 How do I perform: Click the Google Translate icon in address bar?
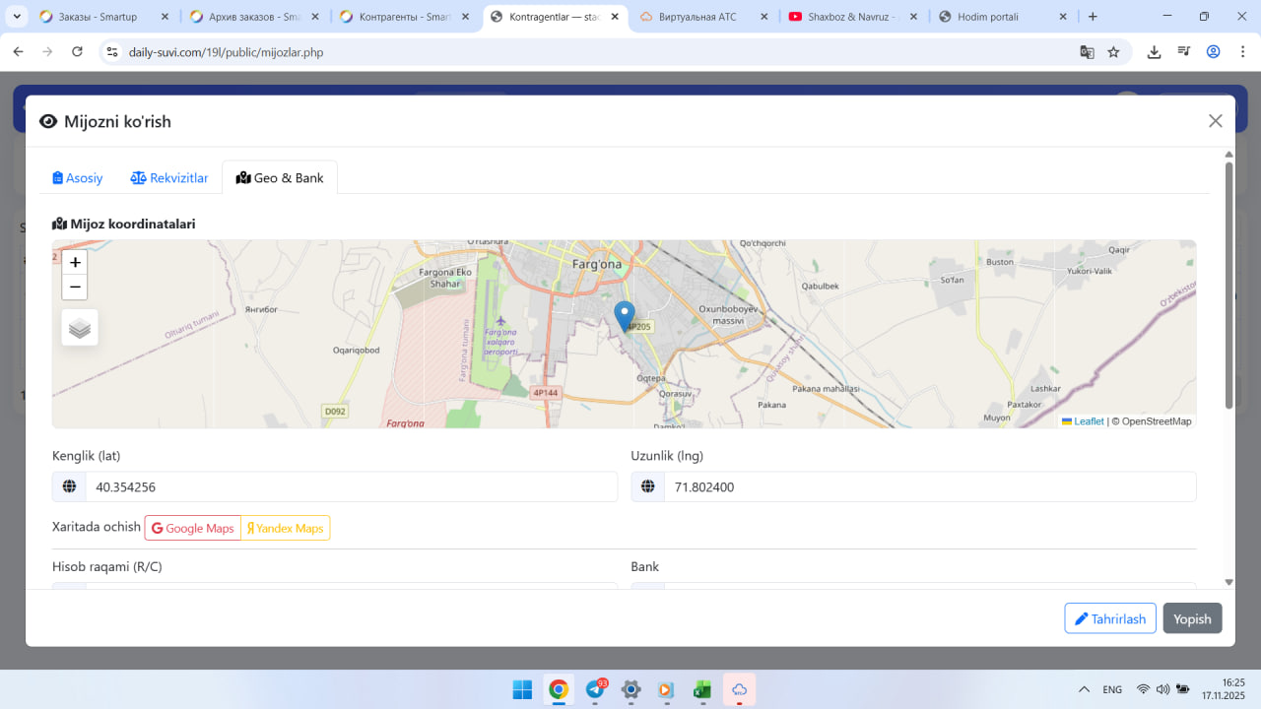click(1087, 52)
